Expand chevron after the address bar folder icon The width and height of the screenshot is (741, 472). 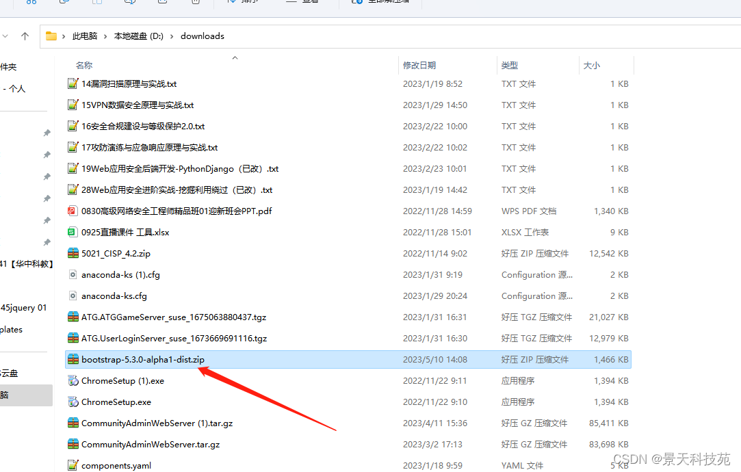[64, 36]
